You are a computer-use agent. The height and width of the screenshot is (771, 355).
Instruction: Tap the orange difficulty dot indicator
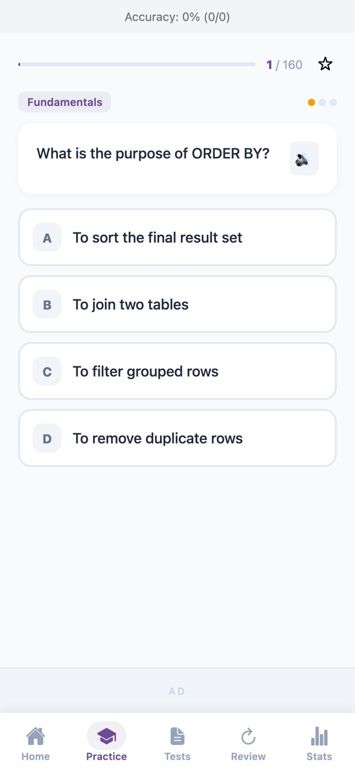point(311,102)
